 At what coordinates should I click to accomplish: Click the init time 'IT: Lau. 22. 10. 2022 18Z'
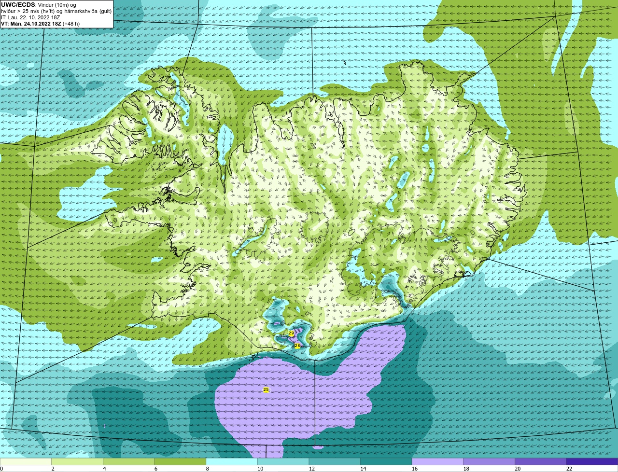tap(30, 17)
